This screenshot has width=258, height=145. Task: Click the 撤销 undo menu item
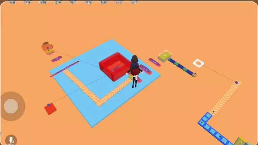43,2
